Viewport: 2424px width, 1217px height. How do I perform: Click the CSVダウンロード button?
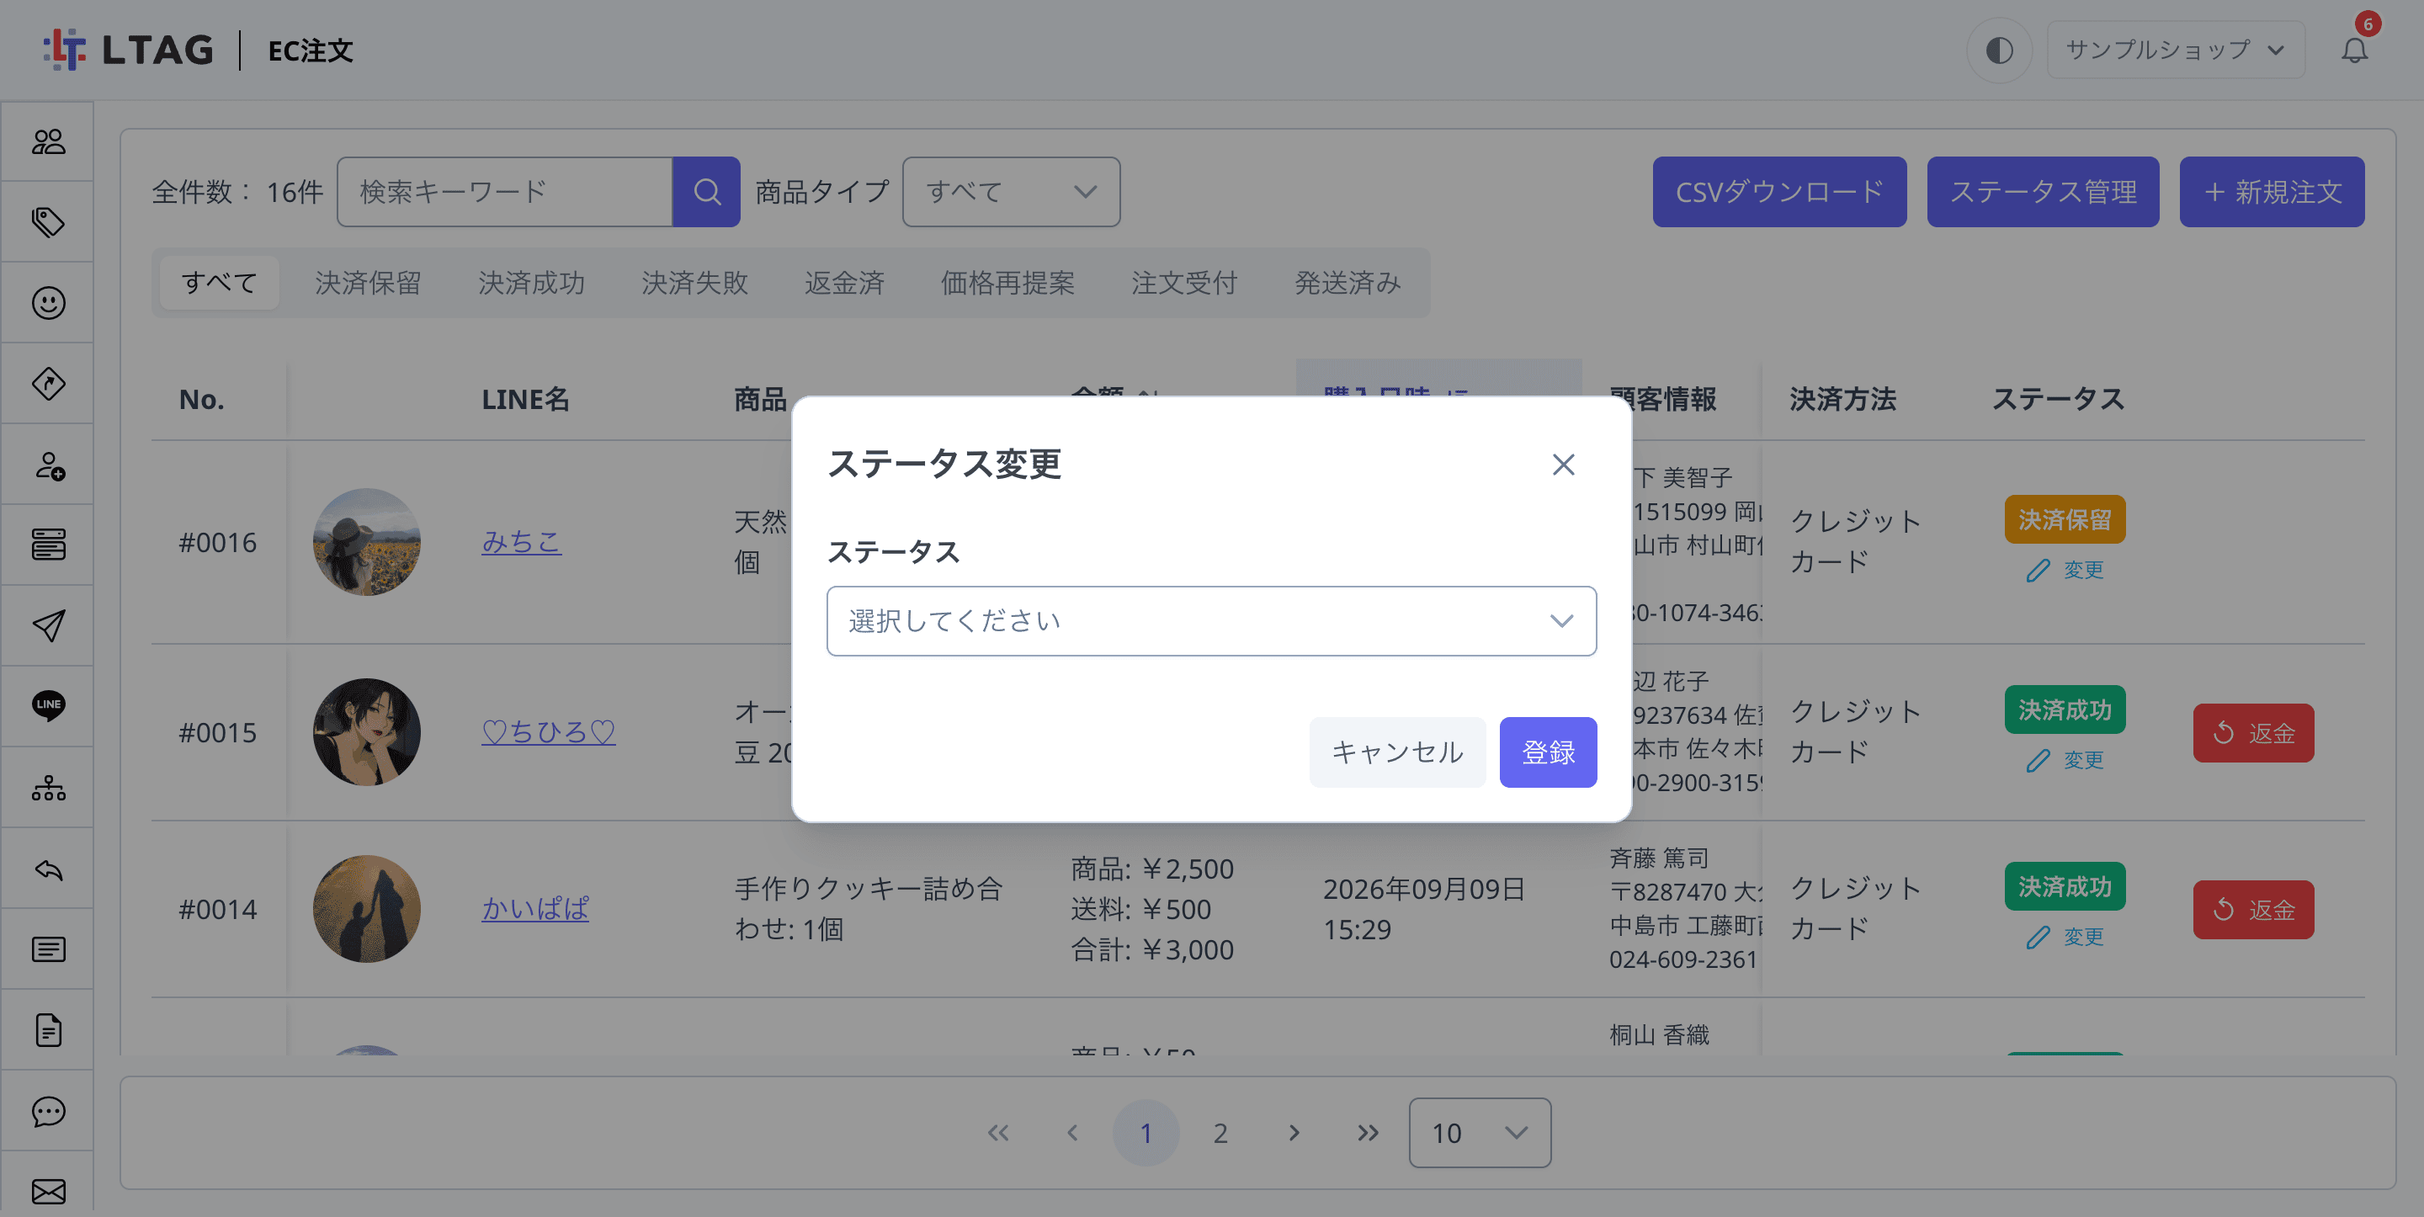1779,191
